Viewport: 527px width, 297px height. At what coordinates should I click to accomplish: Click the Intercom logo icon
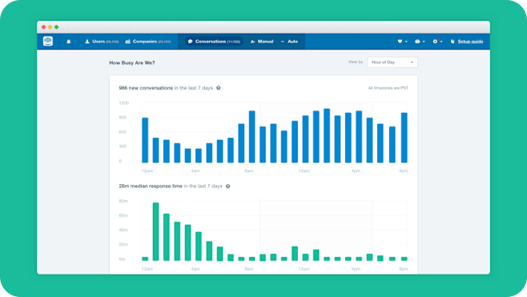pyautogui.click(x=48, y=42)
